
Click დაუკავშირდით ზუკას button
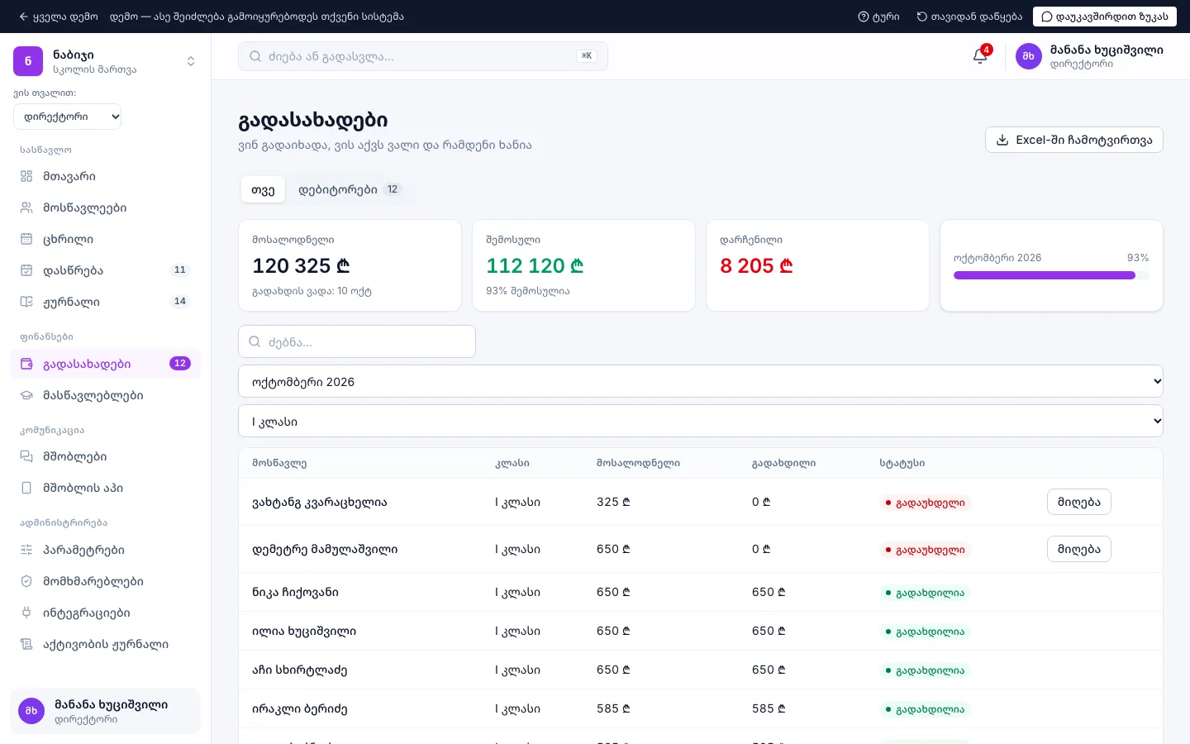click(x=1105, y=17)
